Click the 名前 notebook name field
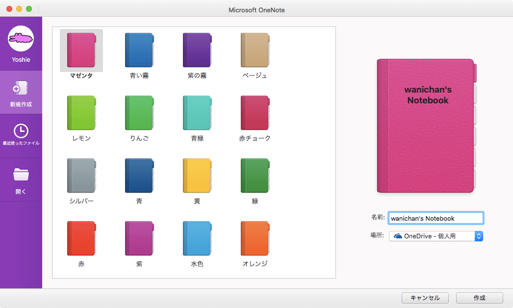Viewport: 513px width, 308px height. point(436,218)
